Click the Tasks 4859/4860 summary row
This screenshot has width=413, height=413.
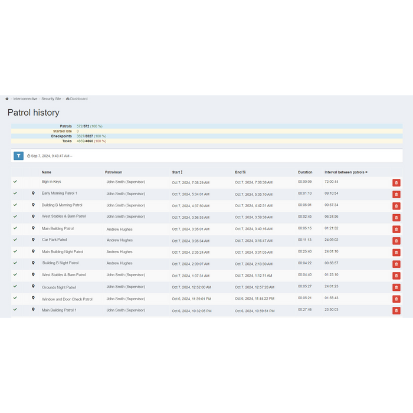206,141
